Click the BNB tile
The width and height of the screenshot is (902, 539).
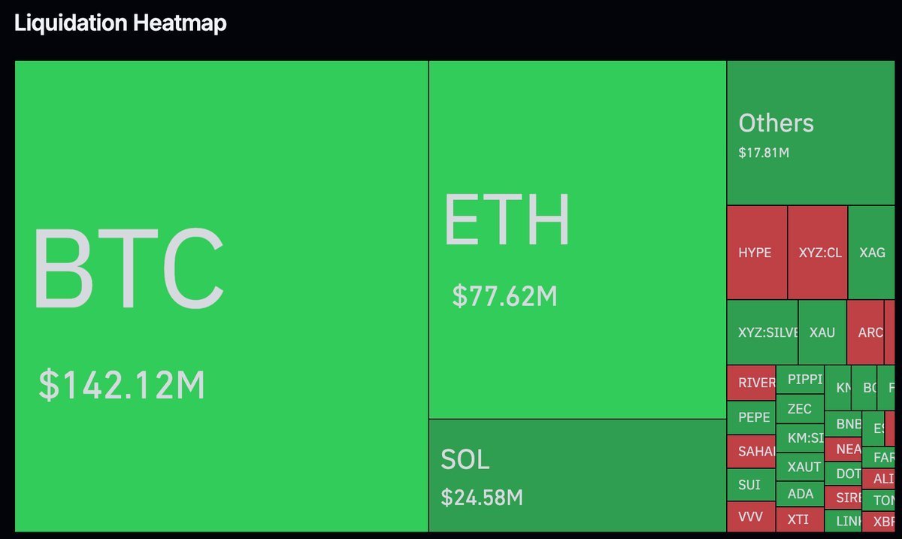coord(843,424)
